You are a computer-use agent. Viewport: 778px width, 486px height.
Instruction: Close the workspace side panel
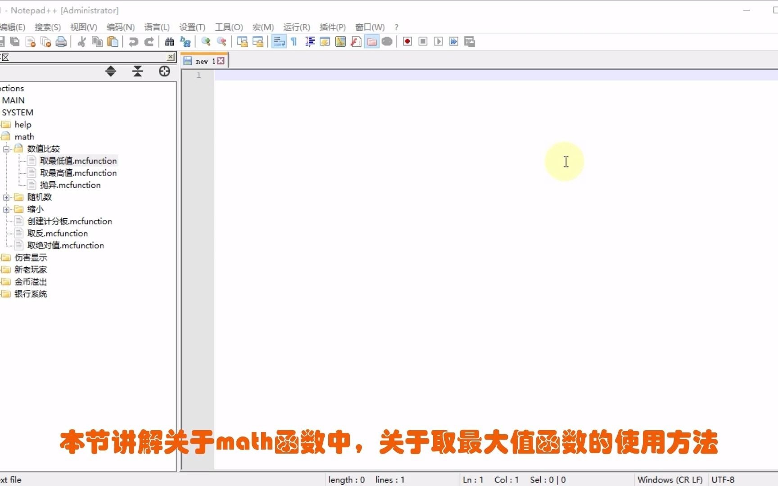pos(170,57)
